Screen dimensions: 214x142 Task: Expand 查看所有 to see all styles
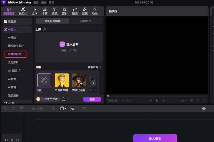click(x=95, y=67)
